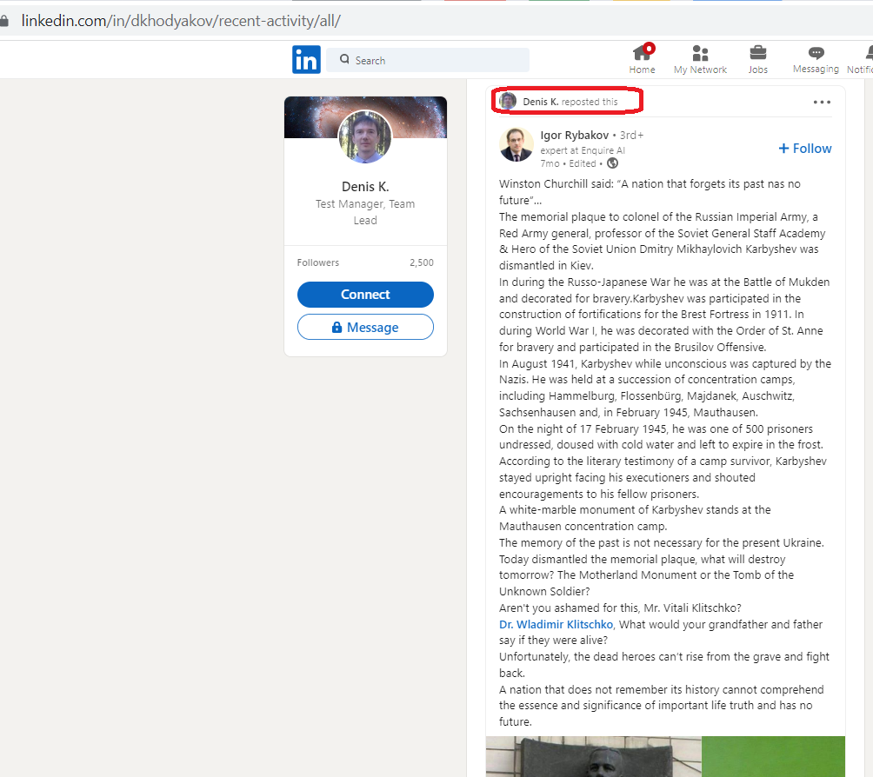The height and width of the screenshot is (777, 873).
Task: Click 'expert at Enquire AI' subtitle
Action: point(583,150)
